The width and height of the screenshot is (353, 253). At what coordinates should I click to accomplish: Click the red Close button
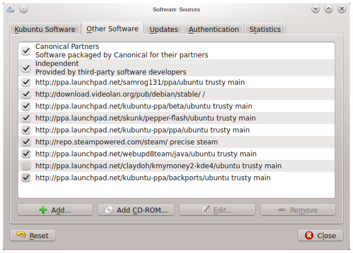click(320, 235)
